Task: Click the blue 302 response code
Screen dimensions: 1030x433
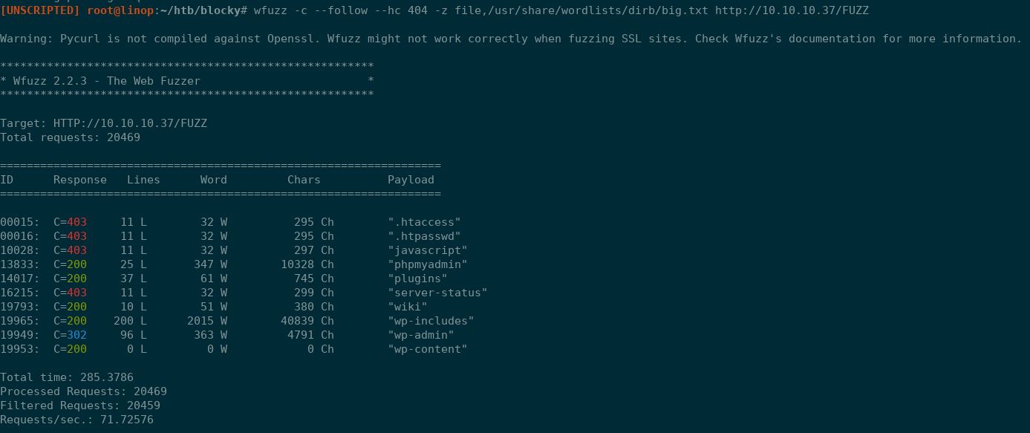Action: tap(76, 335)
